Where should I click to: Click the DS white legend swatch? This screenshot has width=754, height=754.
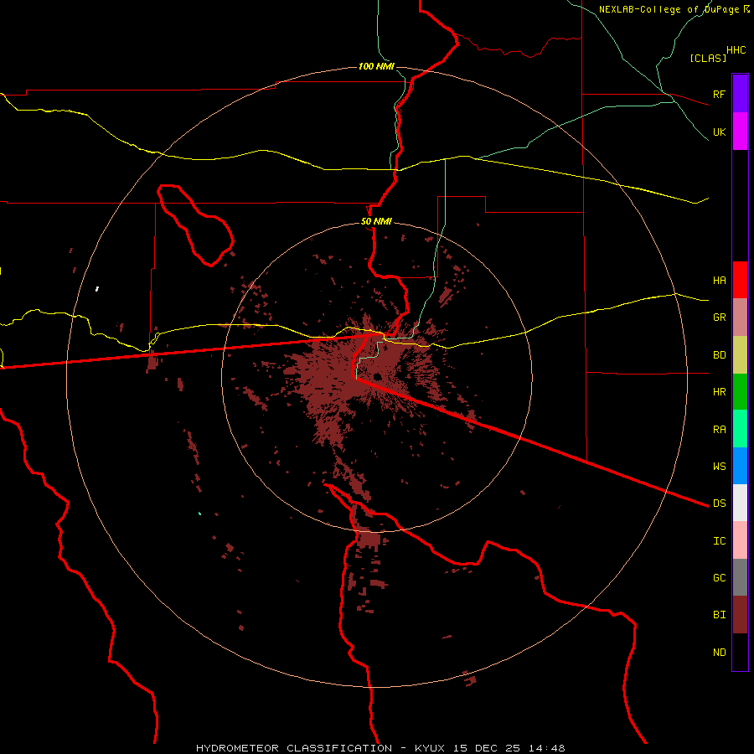click(740, 503)
